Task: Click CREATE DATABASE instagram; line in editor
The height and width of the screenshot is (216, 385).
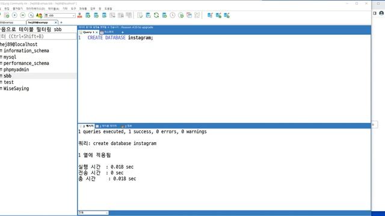Action: (x=120, y=38)
